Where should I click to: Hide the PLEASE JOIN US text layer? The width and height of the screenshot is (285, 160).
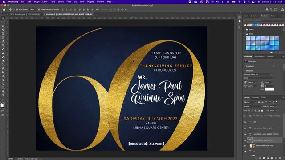[x=245, y=116]
